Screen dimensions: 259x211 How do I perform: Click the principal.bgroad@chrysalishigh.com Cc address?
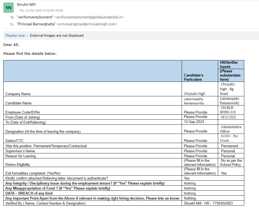(87, 24)
